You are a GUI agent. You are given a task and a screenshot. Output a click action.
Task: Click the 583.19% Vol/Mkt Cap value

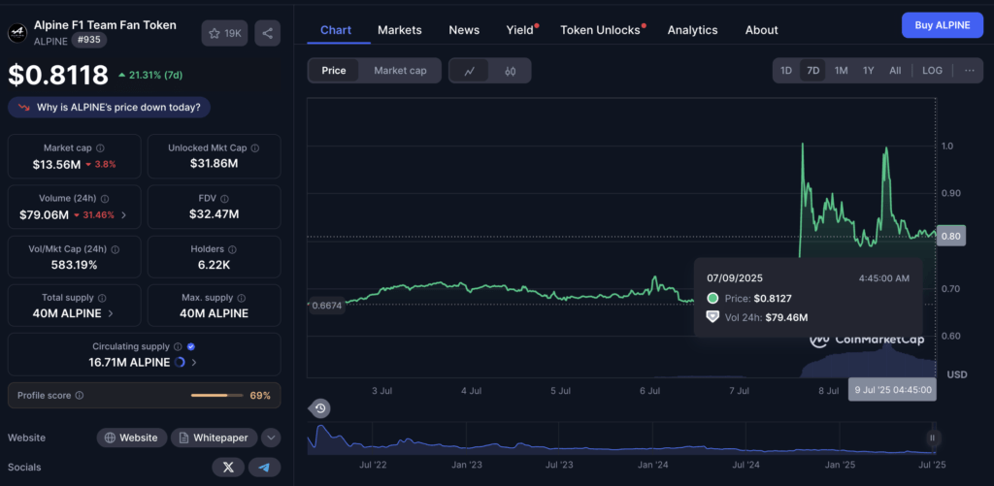tap(74, 265)
